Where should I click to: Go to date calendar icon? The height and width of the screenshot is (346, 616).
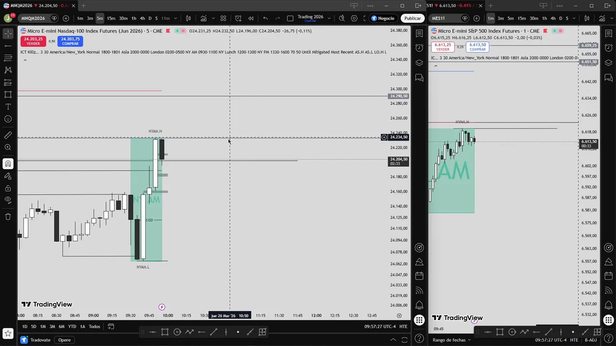(111, 326)
